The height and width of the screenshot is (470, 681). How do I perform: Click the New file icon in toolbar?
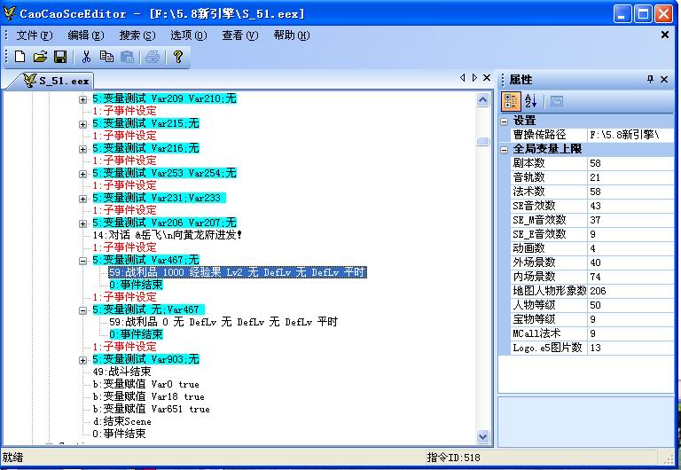point(20,57)
